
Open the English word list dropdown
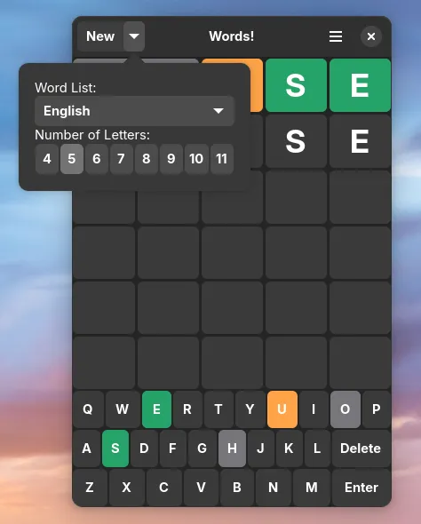[134, 111]
